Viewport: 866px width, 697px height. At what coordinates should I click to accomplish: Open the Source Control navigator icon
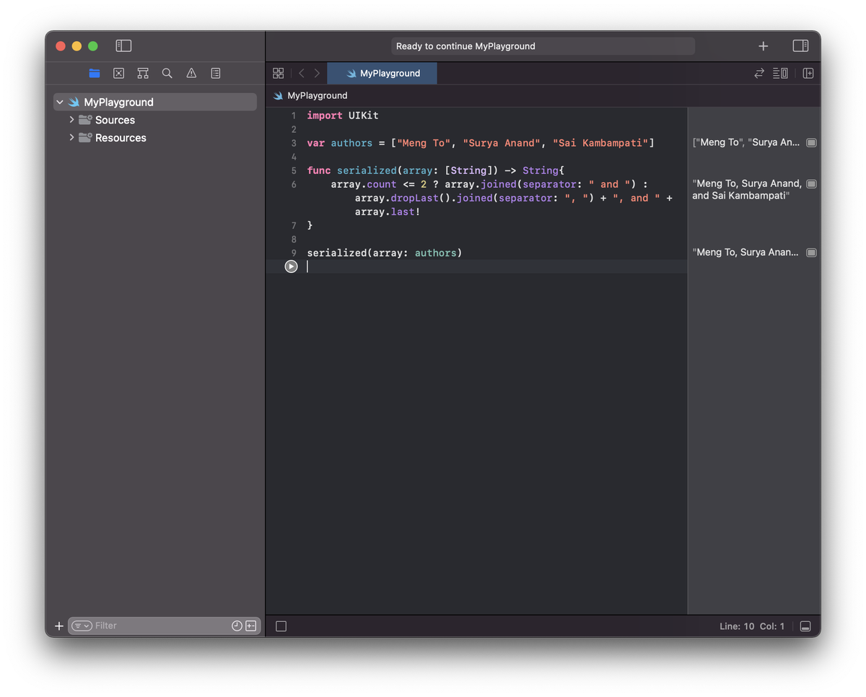pos(118,73)
